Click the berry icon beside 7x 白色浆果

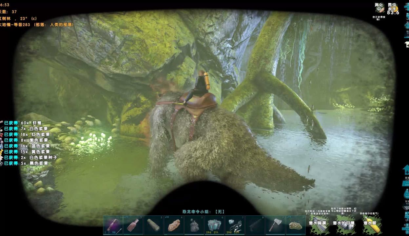tap(2, 129)
